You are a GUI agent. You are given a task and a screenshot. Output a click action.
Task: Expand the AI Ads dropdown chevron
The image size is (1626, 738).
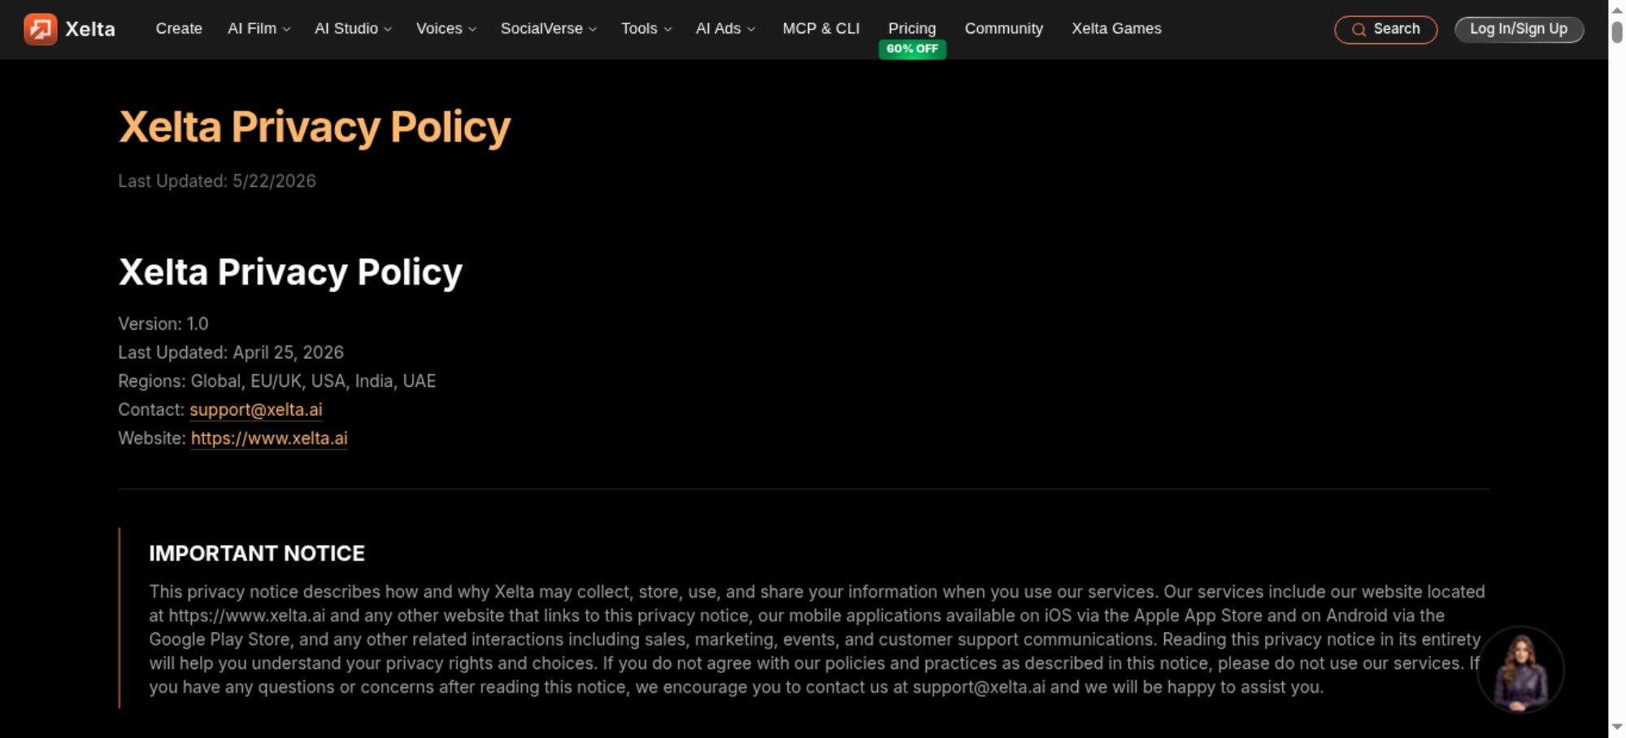[751, 29]
